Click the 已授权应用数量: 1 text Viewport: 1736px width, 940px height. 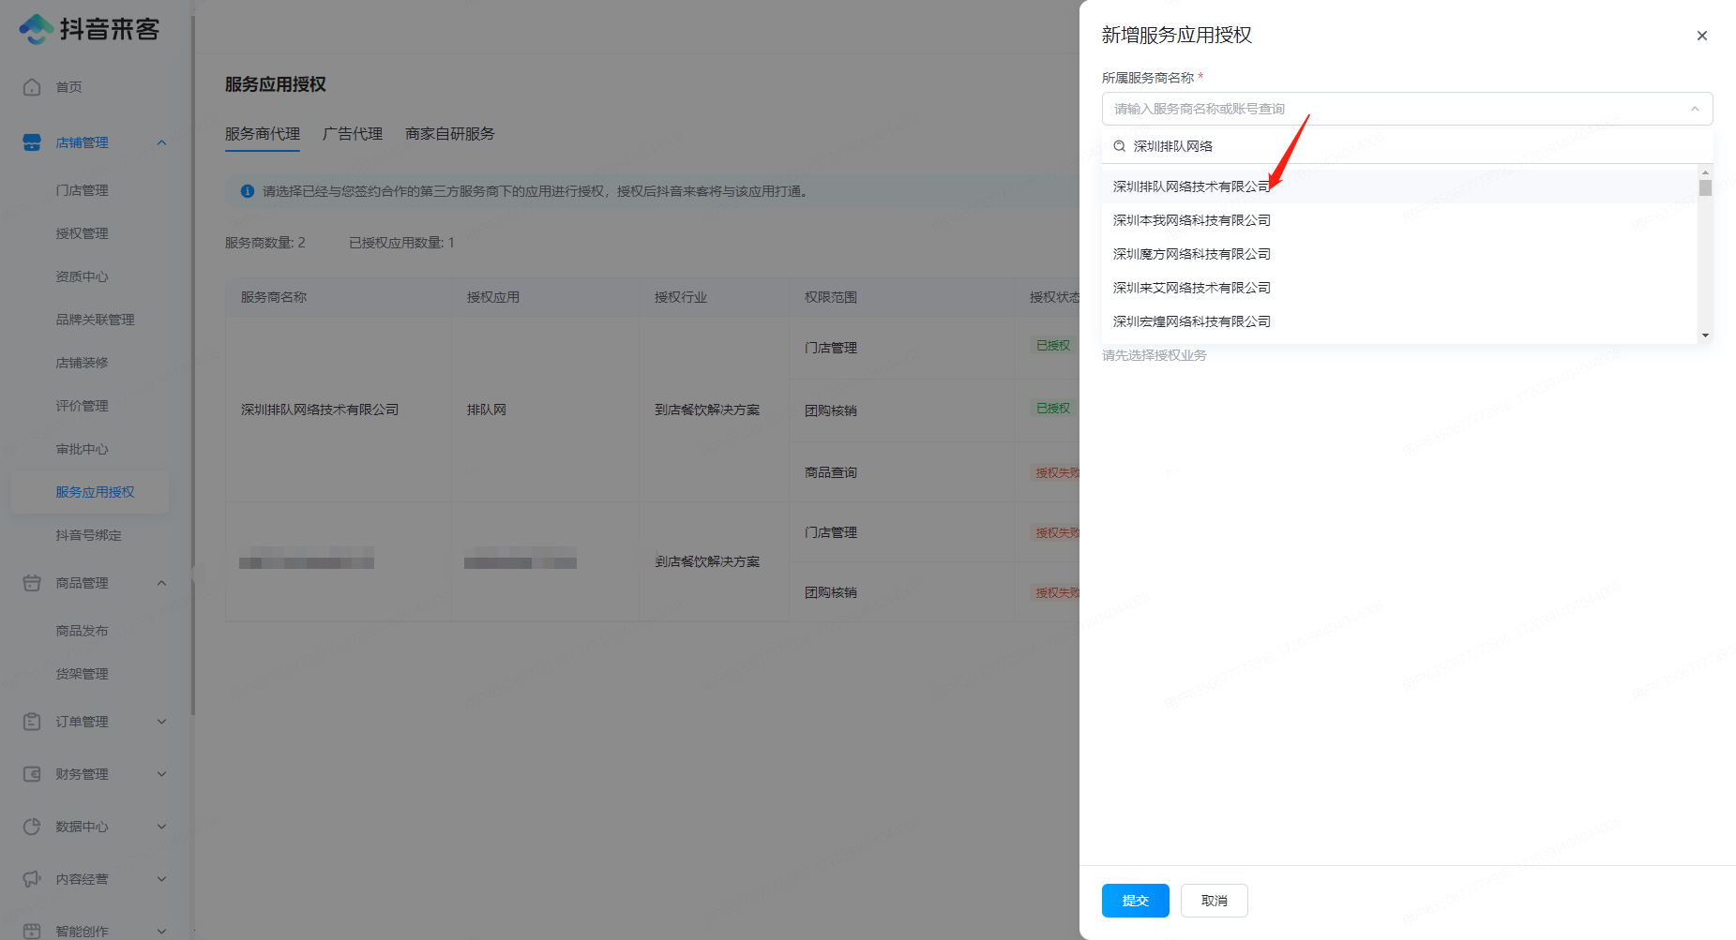point(402,243)
